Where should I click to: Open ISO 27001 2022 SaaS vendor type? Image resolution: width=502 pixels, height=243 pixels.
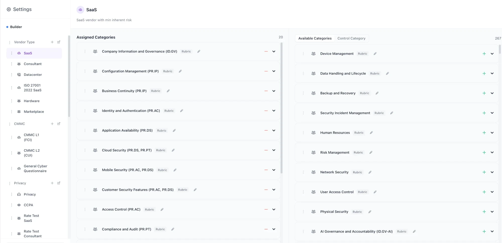[x=34, y=88]
